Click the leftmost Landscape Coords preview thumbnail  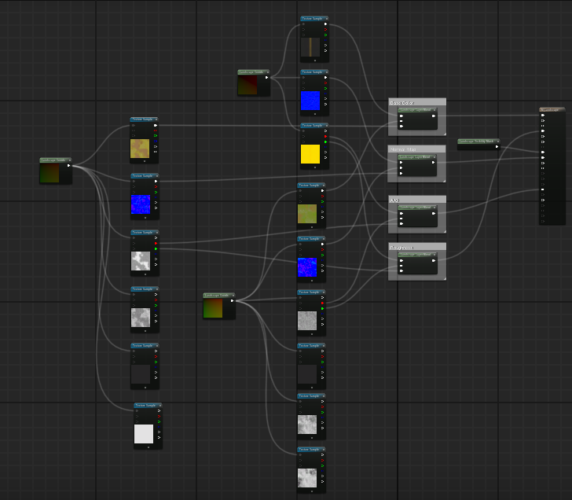[x=49, y=173]
